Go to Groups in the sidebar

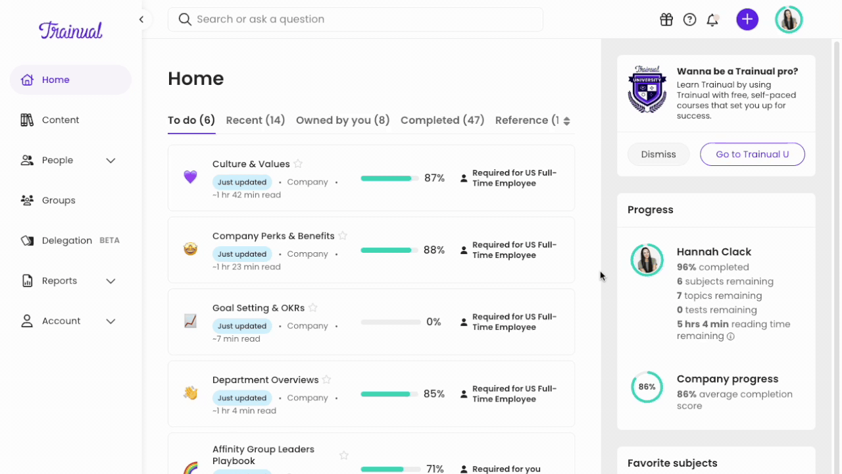tap(59, 200)
